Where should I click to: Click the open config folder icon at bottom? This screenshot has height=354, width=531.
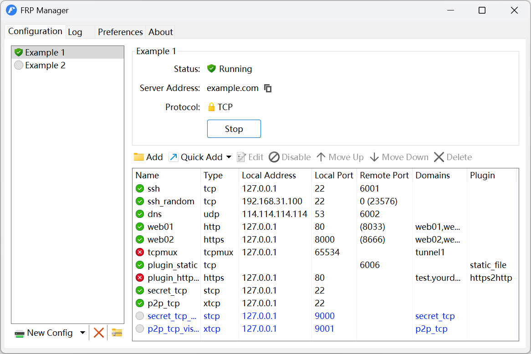[117, 333]
